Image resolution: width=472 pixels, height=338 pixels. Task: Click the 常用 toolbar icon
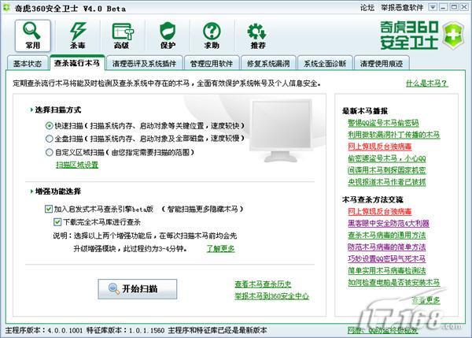31,35
